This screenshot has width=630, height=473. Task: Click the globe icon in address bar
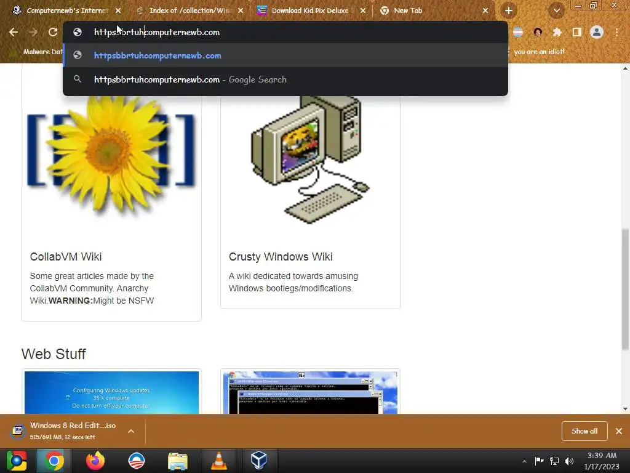[78, 32]
